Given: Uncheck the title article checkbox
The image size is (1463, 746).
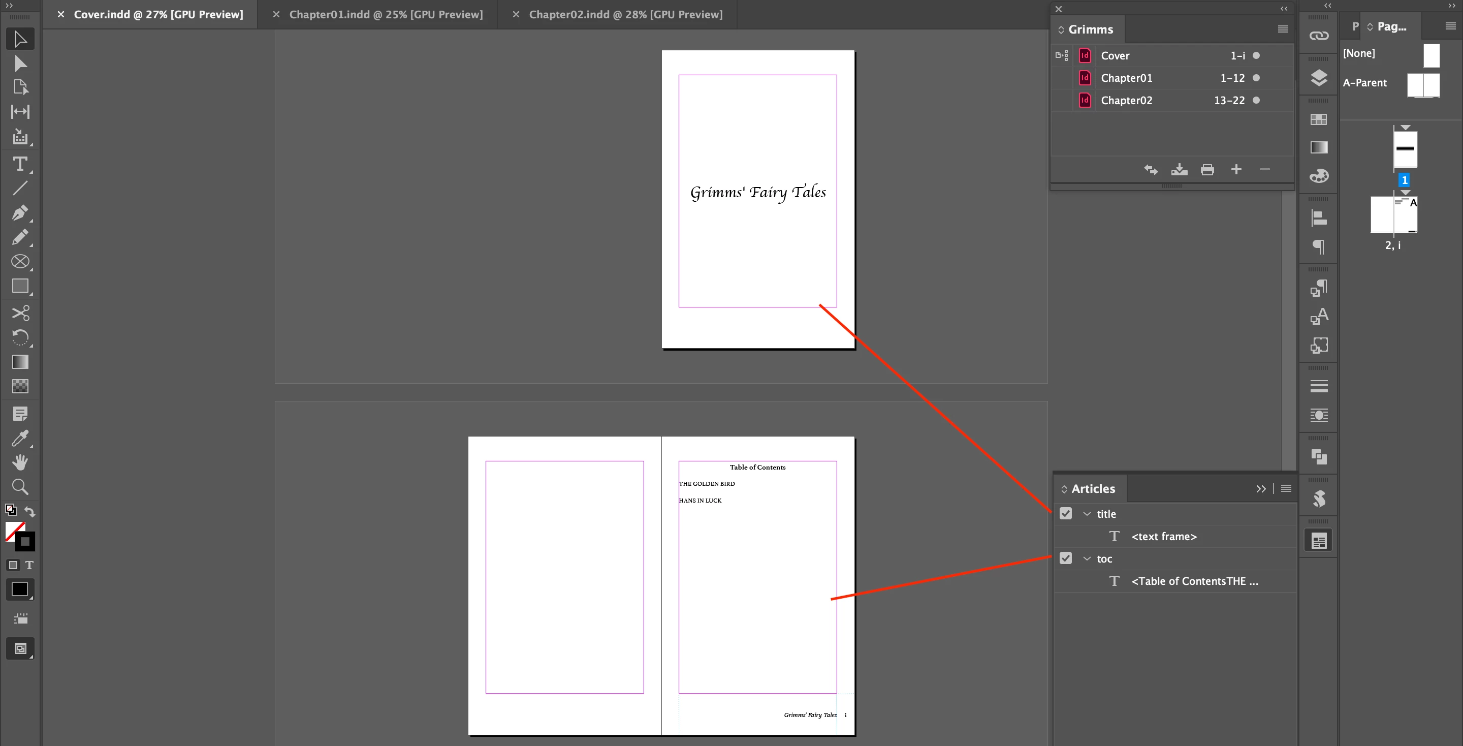Looking at the screenshot, I should pos(1065,514).
